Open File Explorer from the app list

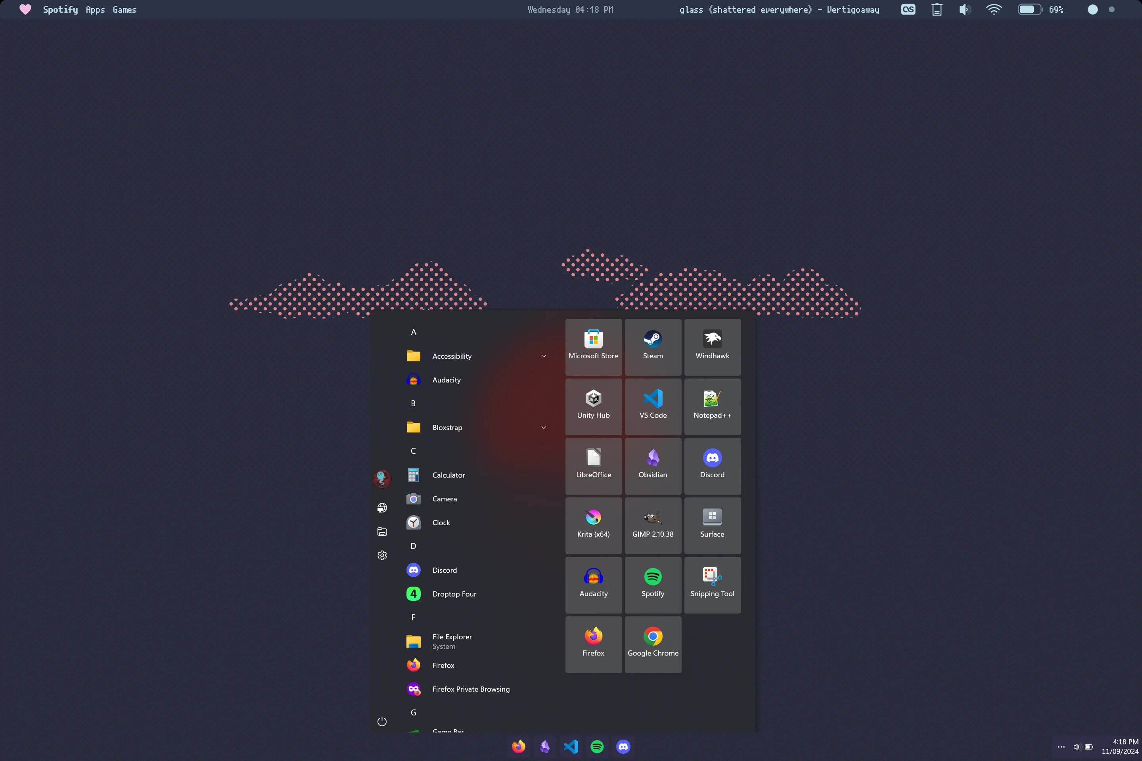tap(476, 642)
